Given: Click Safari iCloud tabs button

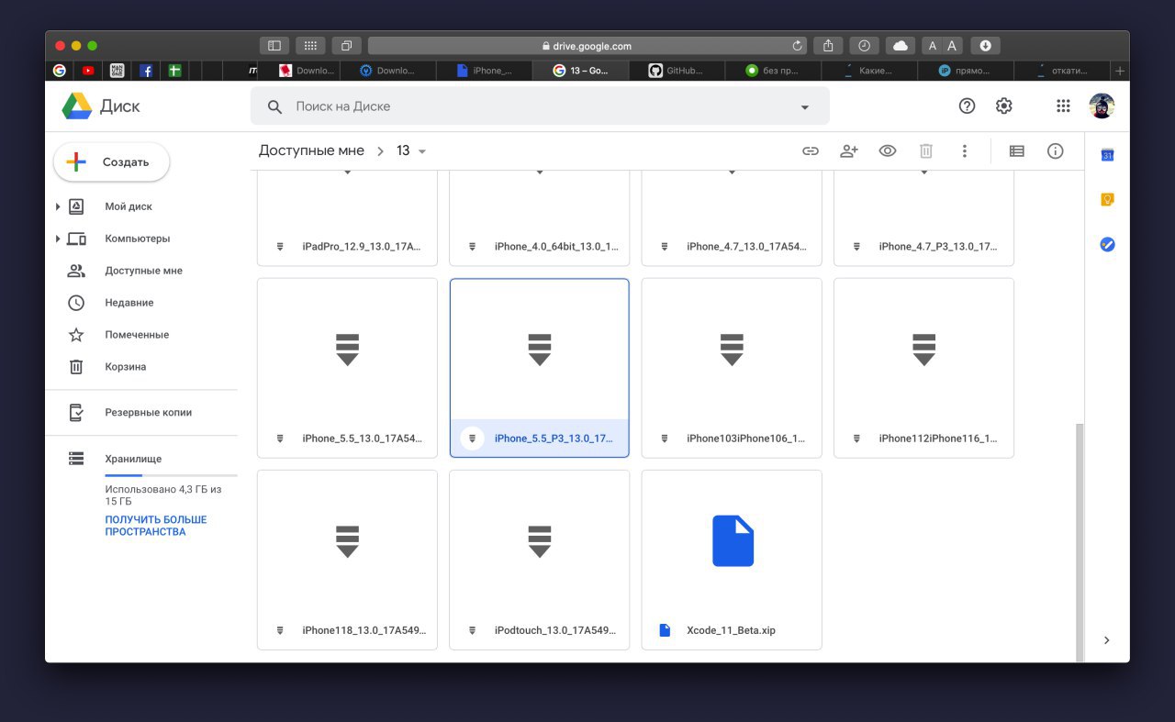Looking at the screenshot, I should coord(901,46).
